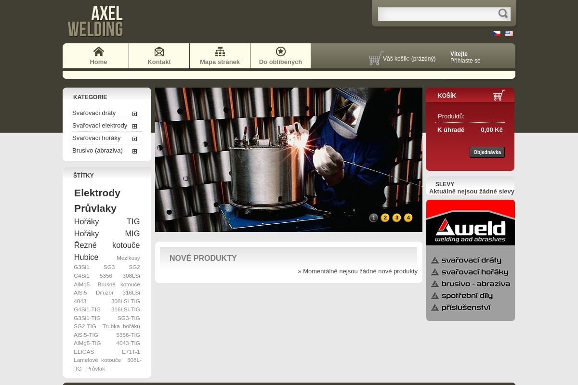Open Do oblíbených via the star icon
The height and width of the screenshot is (385, 578).
[x=280, y=51]
